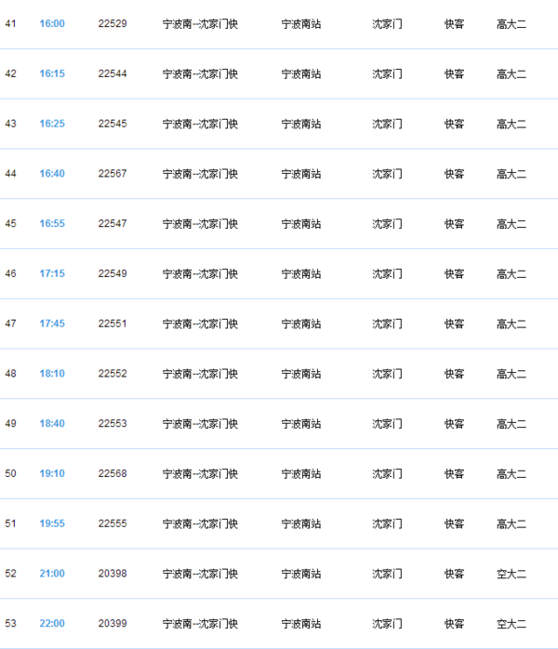The width and height of the screenshot is (558, 649).
Task: Click 高大二 vehicle type in row 47
Action: click(x=511, y=324)
